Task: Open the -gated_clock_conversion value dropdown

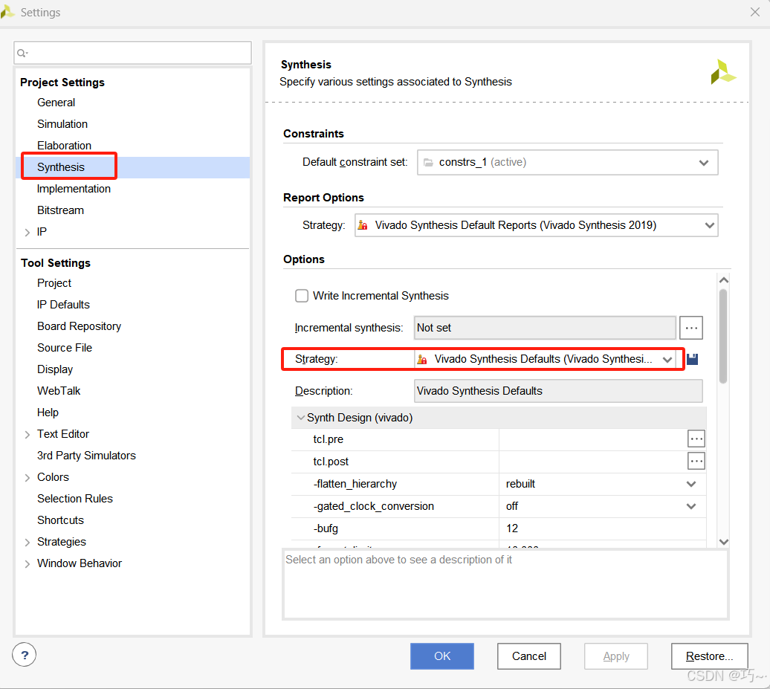Action: tap(690, 506)
